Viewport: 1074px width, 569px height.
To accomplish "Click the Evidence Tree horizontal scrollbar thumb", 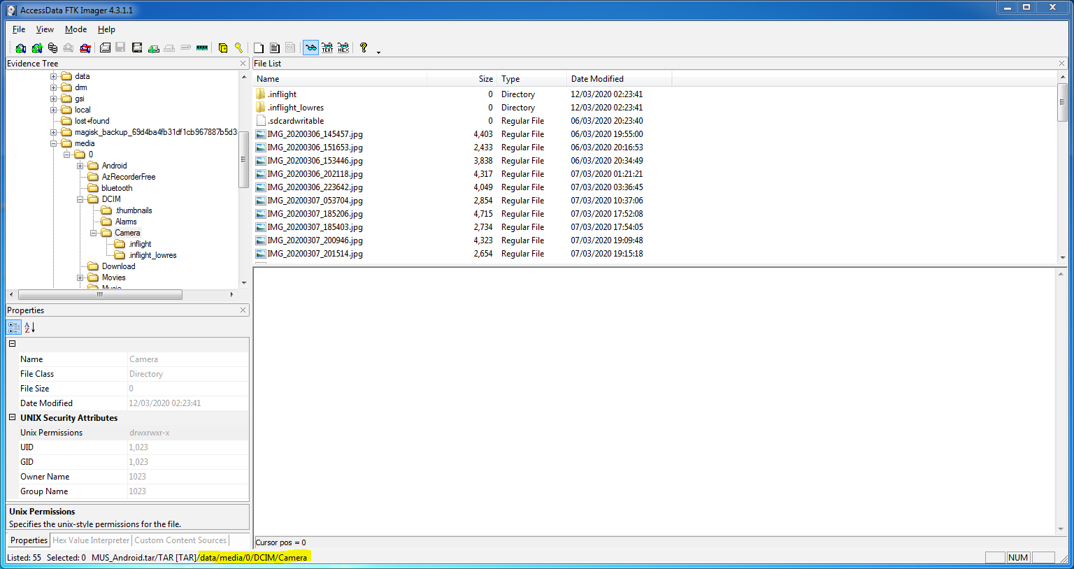I will [x=100, y=294].
